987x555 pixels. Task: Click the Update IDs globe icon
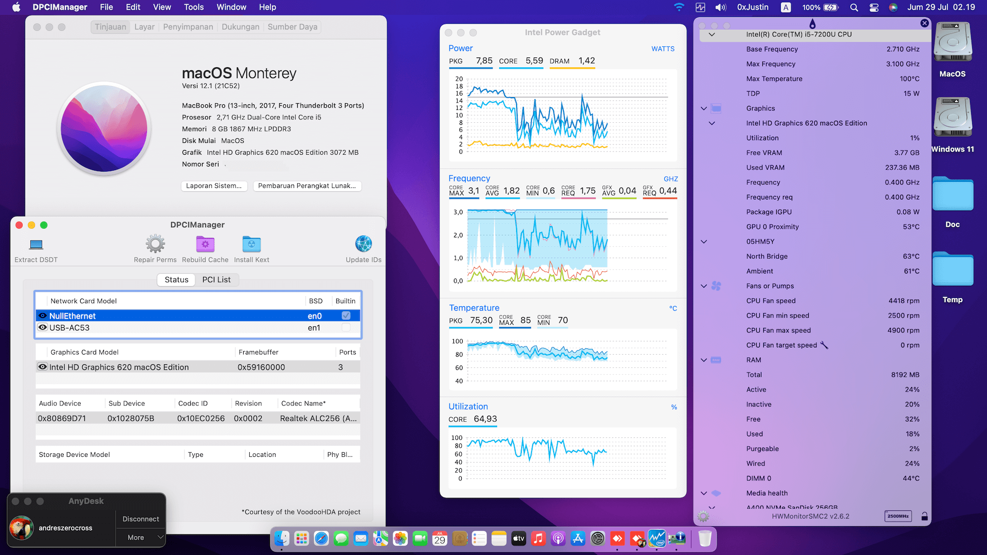click(363, 244)
